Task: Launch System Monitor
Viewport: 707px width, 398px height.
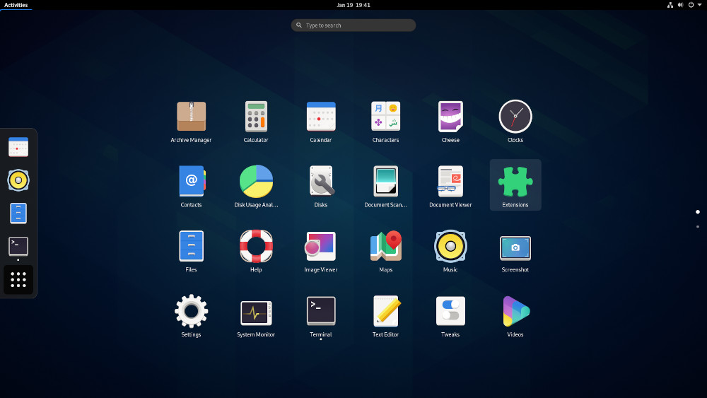Action: point(256,315)
